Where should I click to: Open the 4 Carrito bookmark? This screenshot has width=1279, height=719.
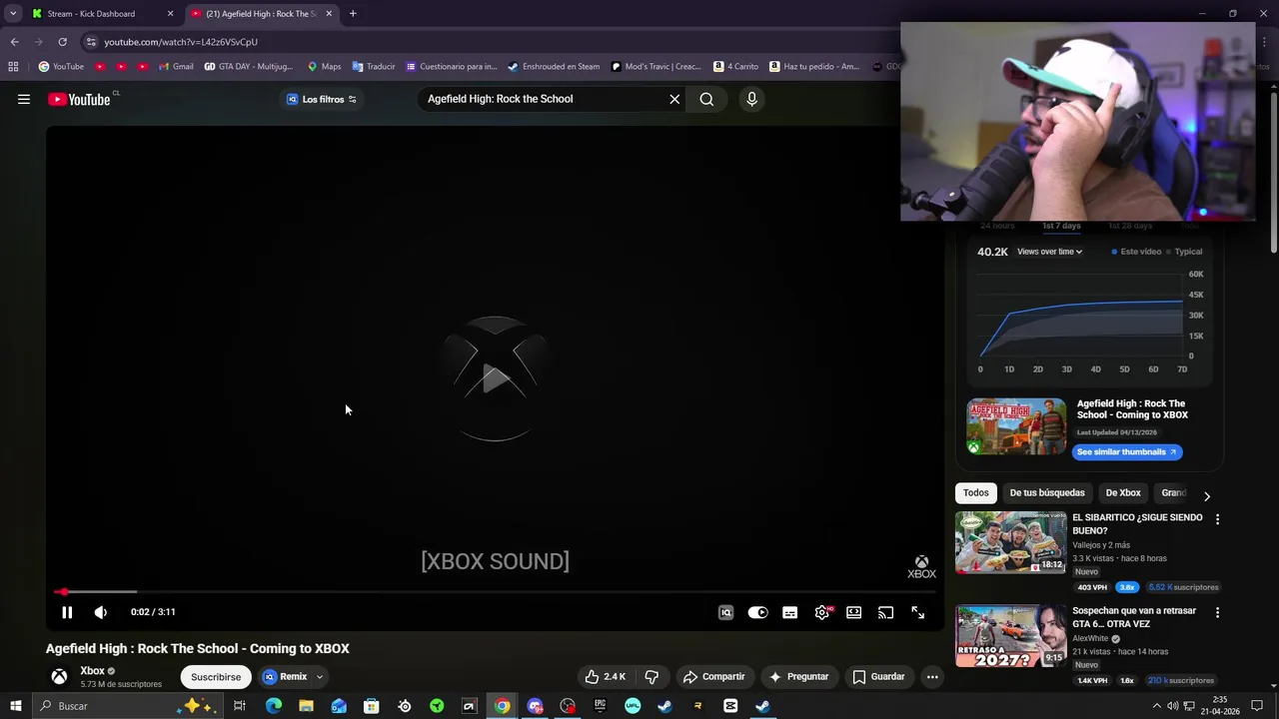coord(735,67)
